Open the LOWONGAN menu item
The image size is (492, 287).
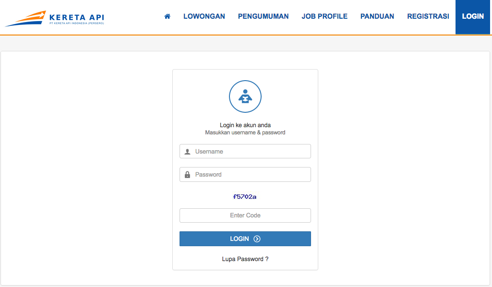point(204,16)
